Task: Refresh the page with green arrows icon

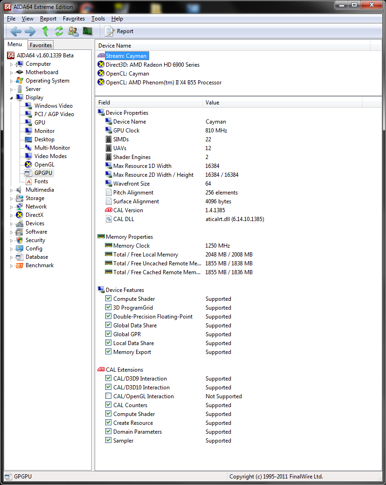Action: tap(59, 31)
